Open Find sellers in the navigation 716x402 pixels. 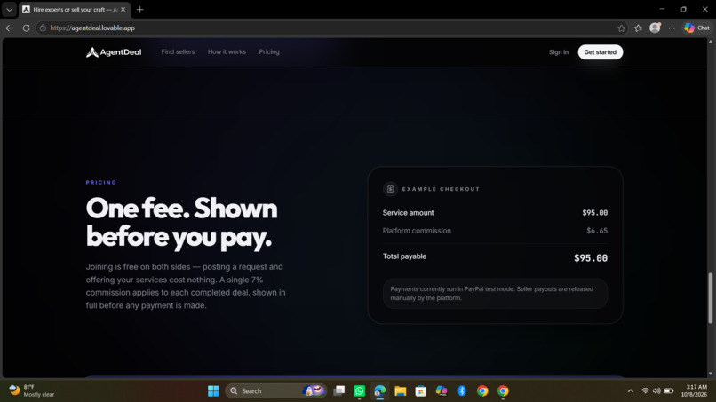[178, 52]
